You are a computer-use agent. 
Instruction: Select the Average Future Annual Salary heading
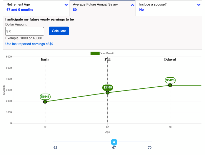95,4
